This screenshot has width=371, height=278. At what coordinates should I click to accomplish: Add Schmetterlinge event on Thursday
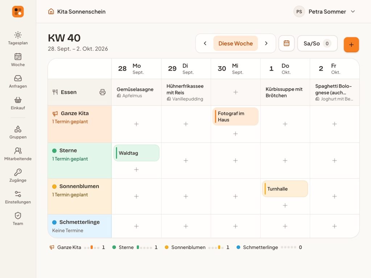pos(285,226)
